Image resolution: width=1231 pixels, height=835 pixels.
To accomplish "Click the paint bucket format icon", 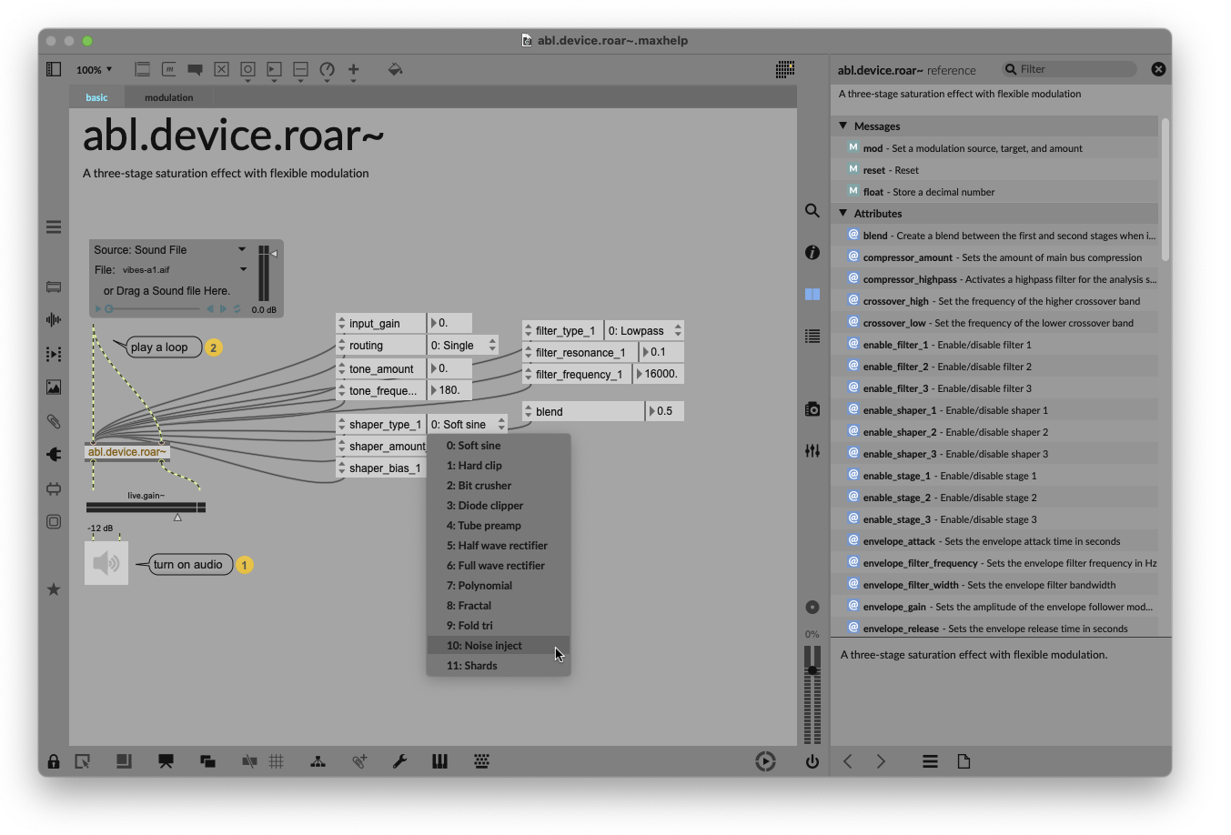I will 395,69.
